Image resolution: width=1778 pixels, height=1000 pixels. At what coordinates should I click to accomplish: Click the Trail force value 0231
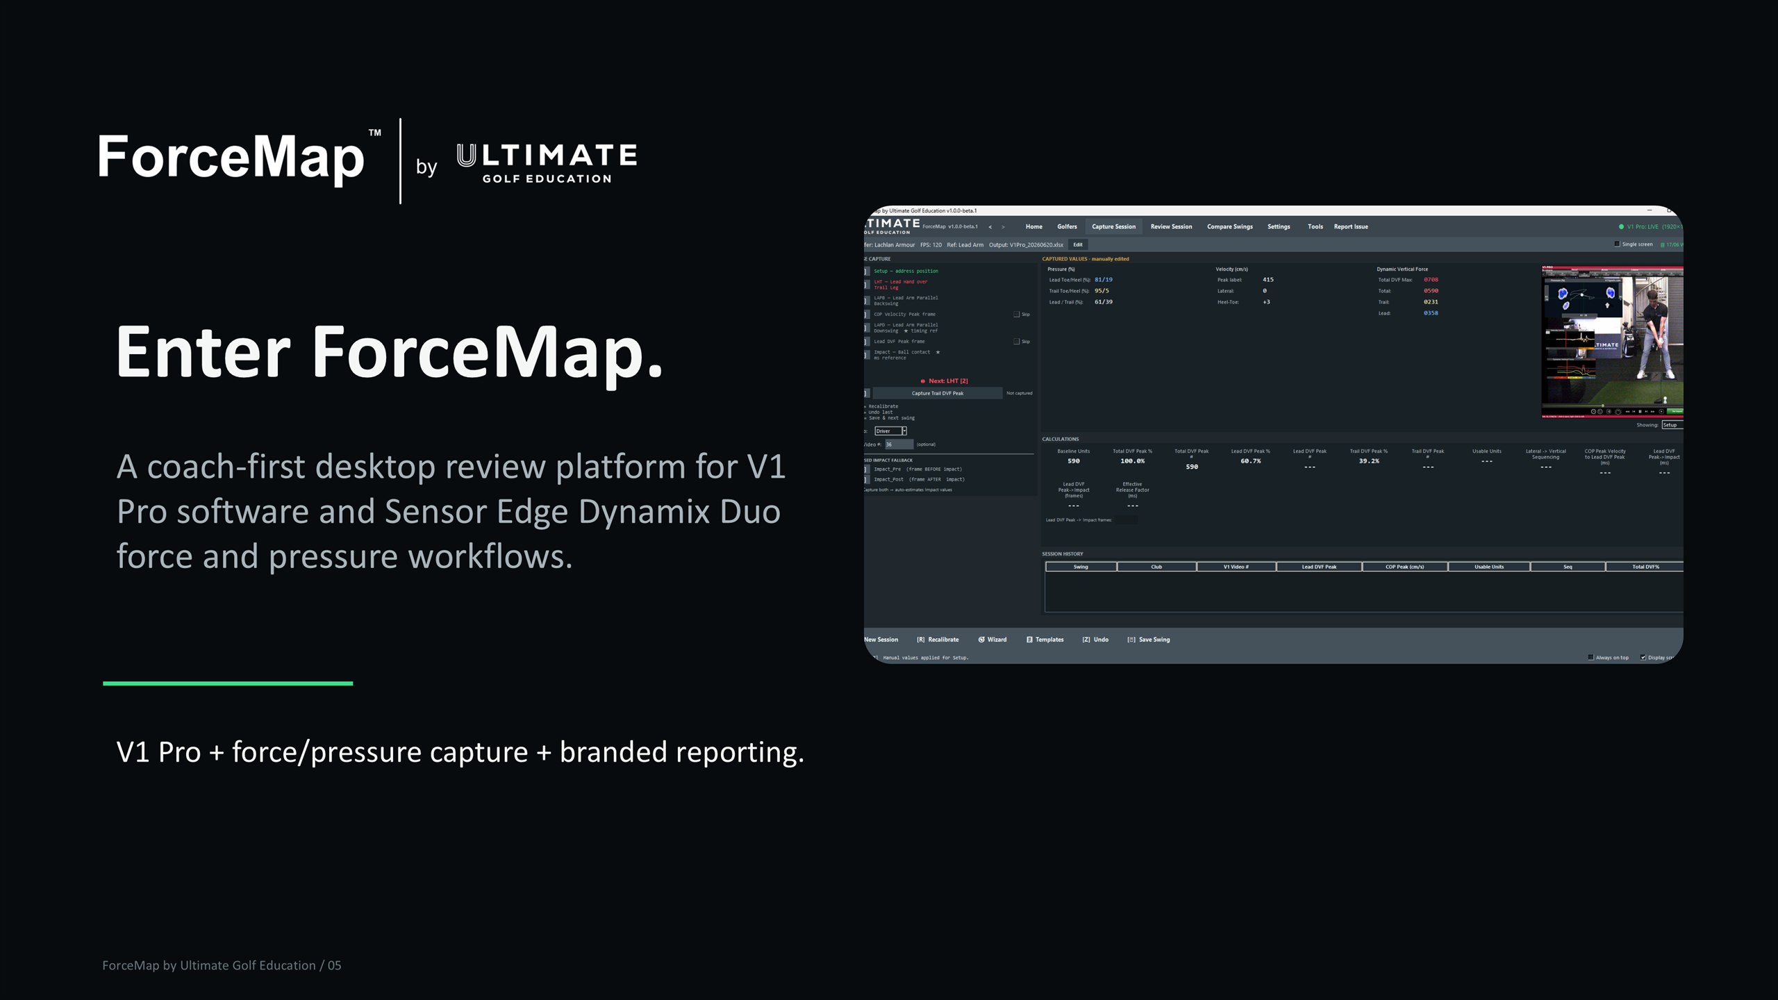pos(1431,301)
